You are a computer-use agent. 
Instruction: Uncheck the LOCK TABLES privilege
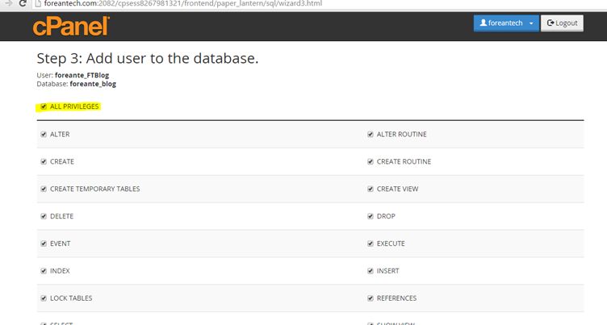pyautogui.click(x=44, y=298)
